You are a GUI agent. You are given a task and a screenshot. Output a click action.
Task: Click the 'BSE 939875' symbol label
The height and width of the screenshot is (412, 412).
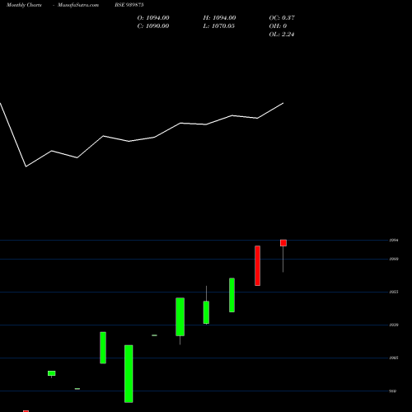[x=129, y=5]
